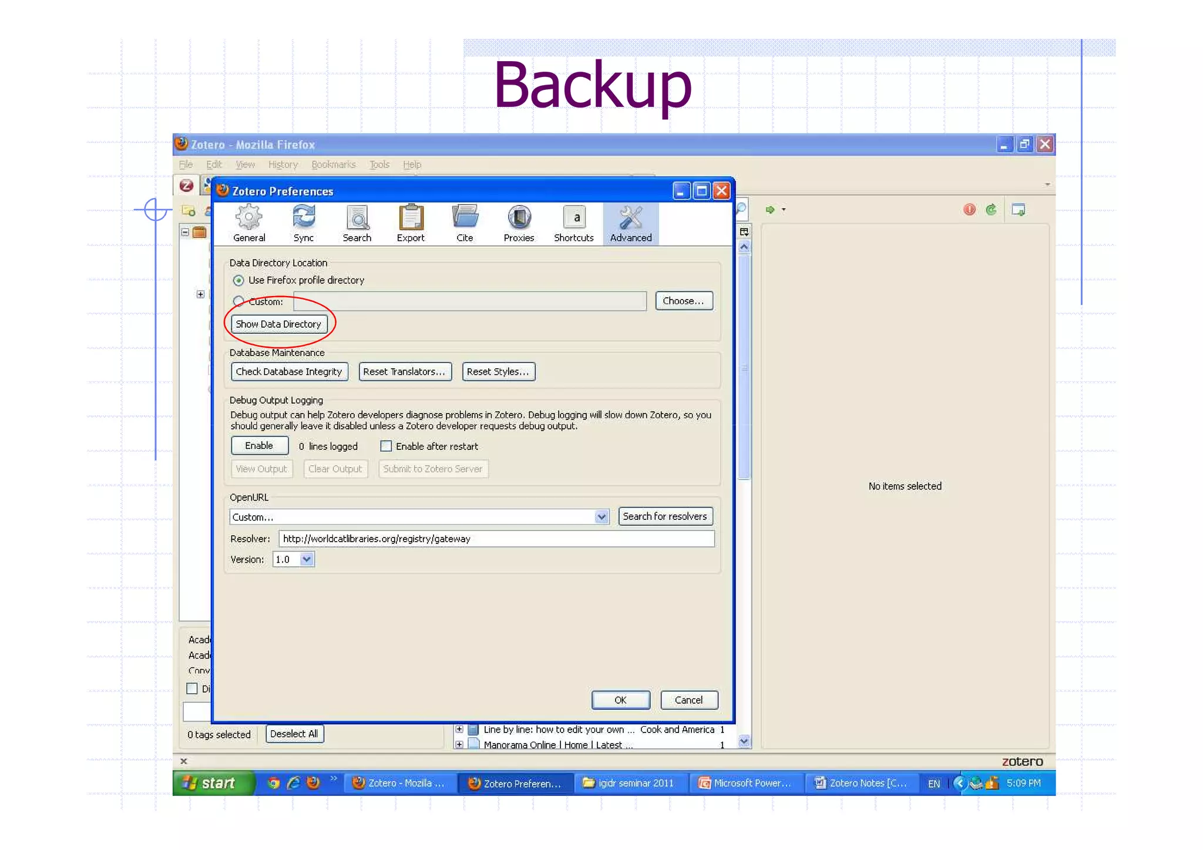Expand quick launch overflow chevron
Screen dimensions: 1203x850
tap(334, 779)
